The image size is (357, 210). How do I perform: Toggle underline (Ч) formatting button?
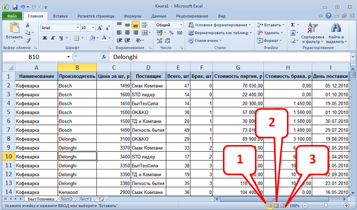point(61,38)
